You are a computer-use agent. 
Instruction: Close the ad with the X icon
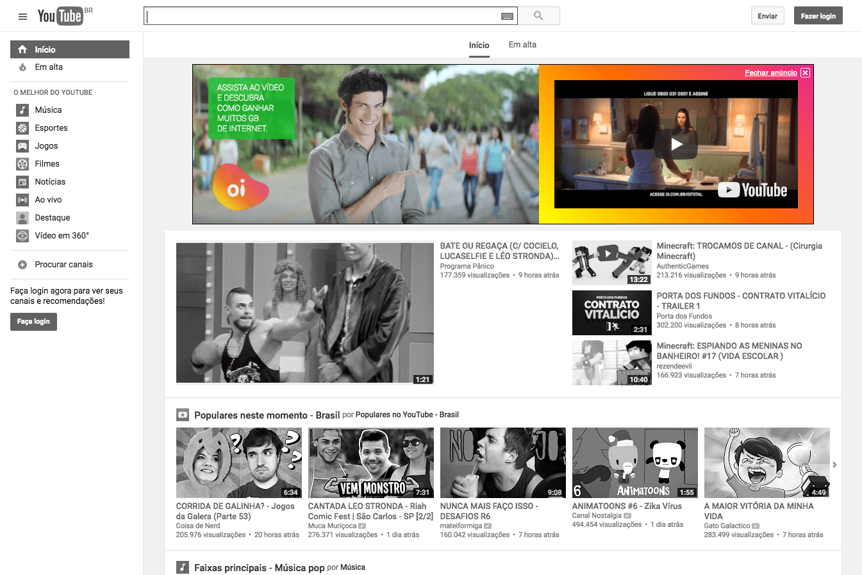coord(806,73)
